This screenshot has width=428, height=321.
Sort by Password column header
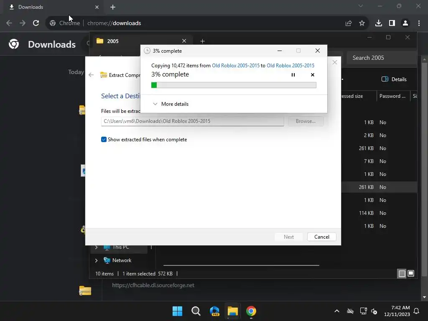pyautogui.click(x=393, y=96)
